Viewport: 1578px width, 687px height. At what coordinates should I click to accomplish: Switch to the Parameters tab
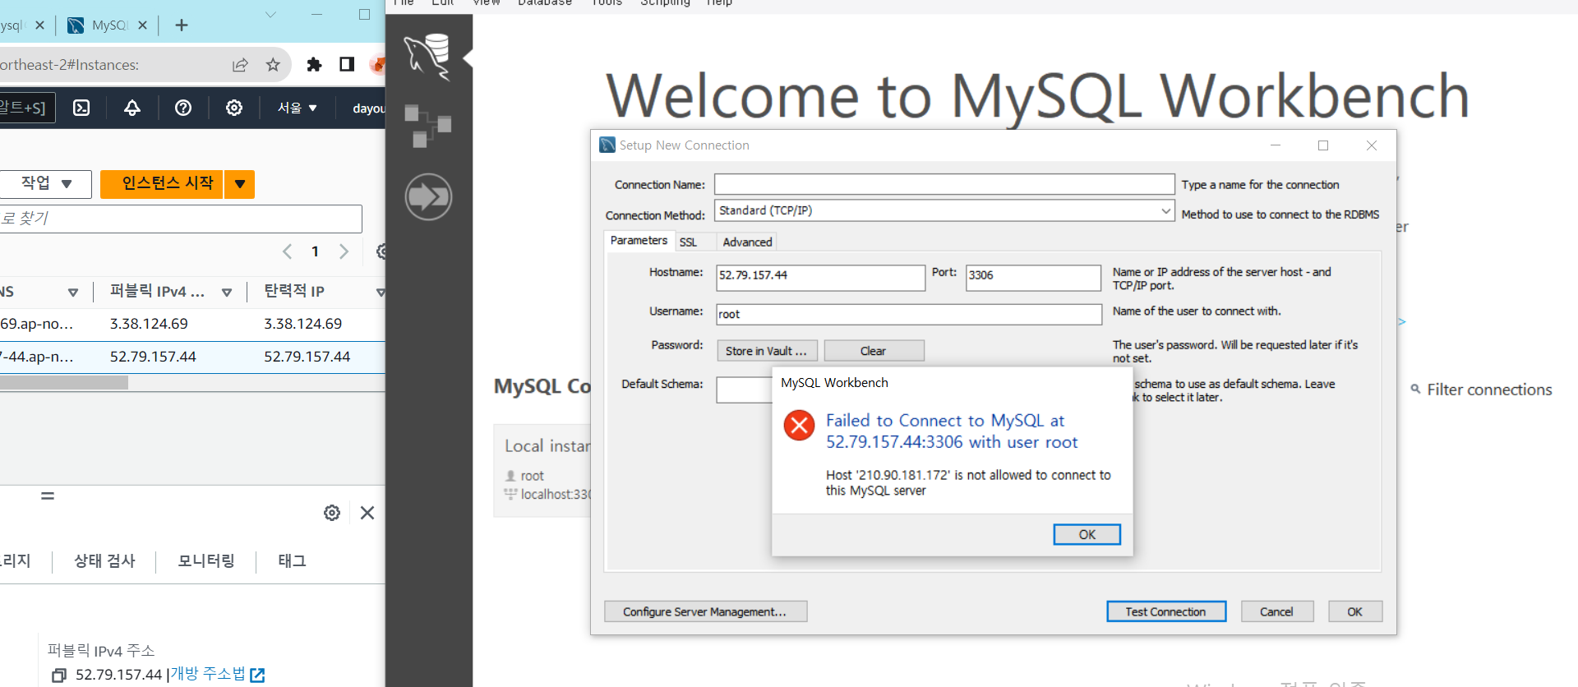click(x=639, y=241)
